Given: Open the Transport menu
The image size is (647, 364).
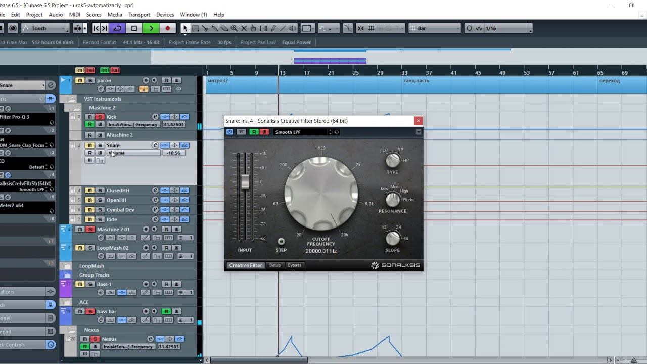Looking at the screenshot, I should pyautogui.click(x=139, y=15).
